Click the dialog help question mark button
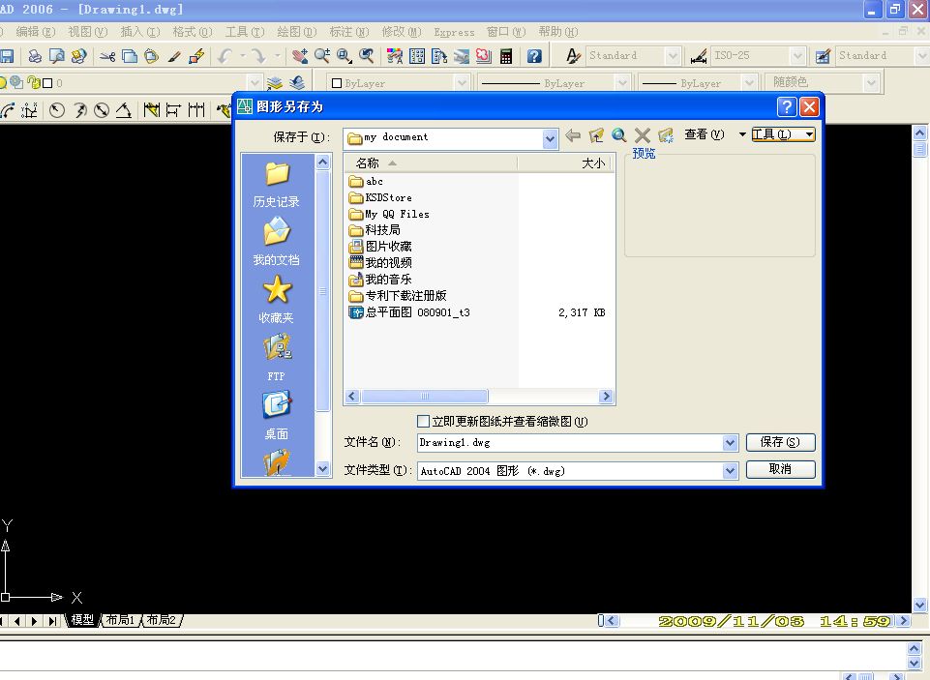 (787, 106)
